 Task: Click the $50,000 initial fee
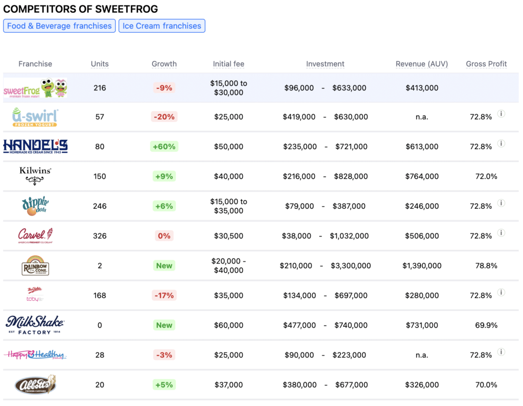click(228, 147)
